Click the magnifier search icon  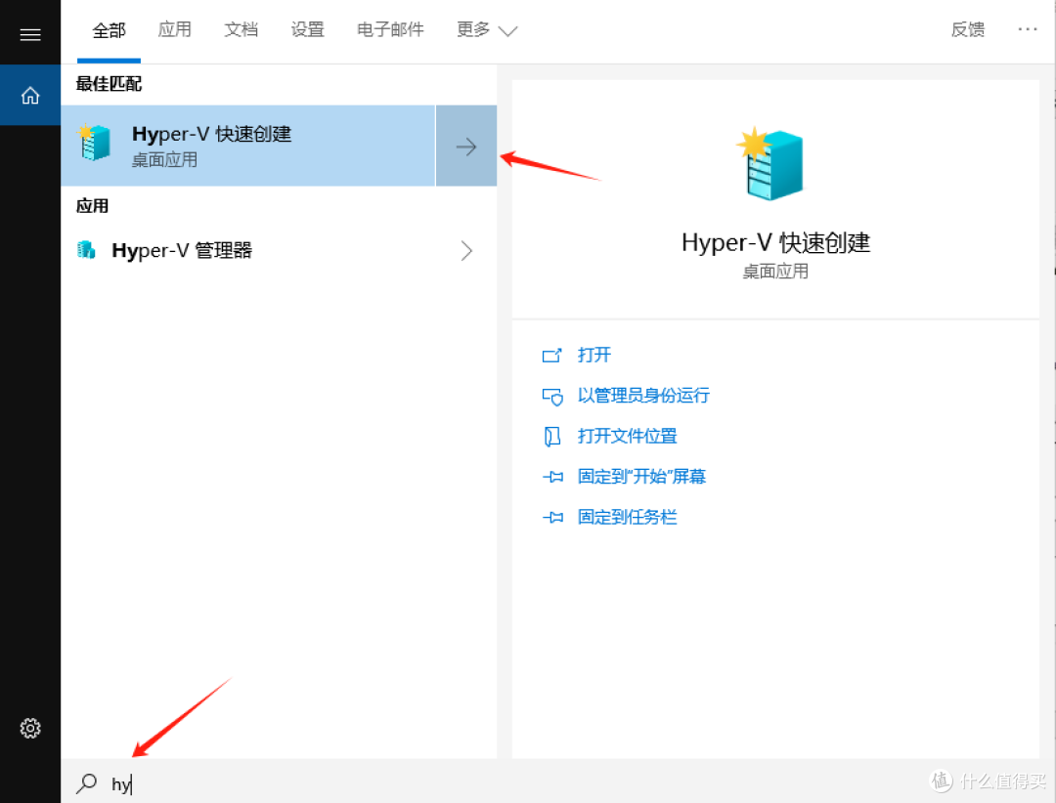click(87, 782)
